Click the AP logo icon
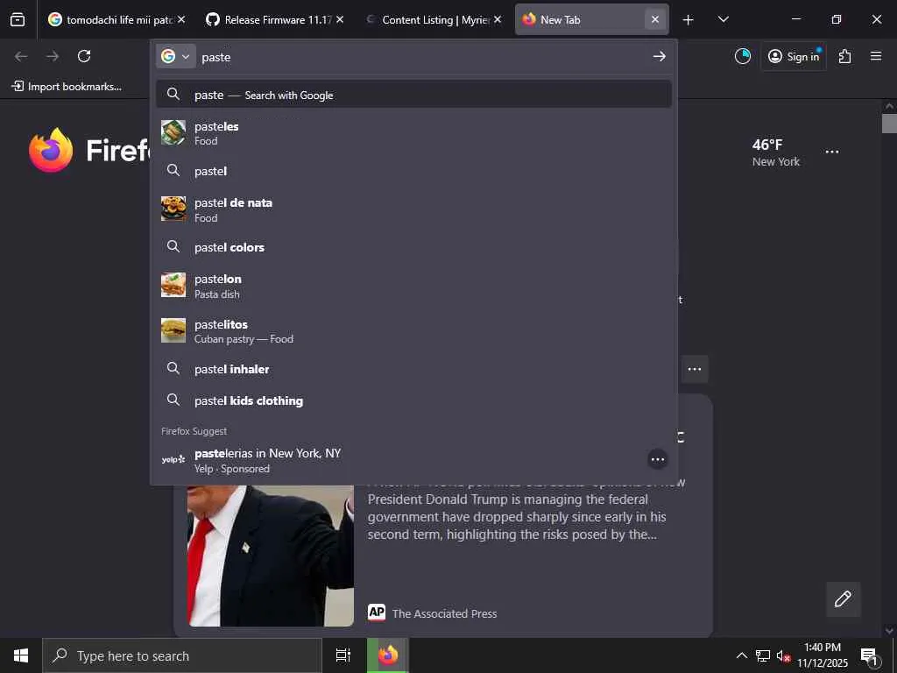The width and height of the screenshot is (897, 673). pyautogui.click(x=377, y=613)
